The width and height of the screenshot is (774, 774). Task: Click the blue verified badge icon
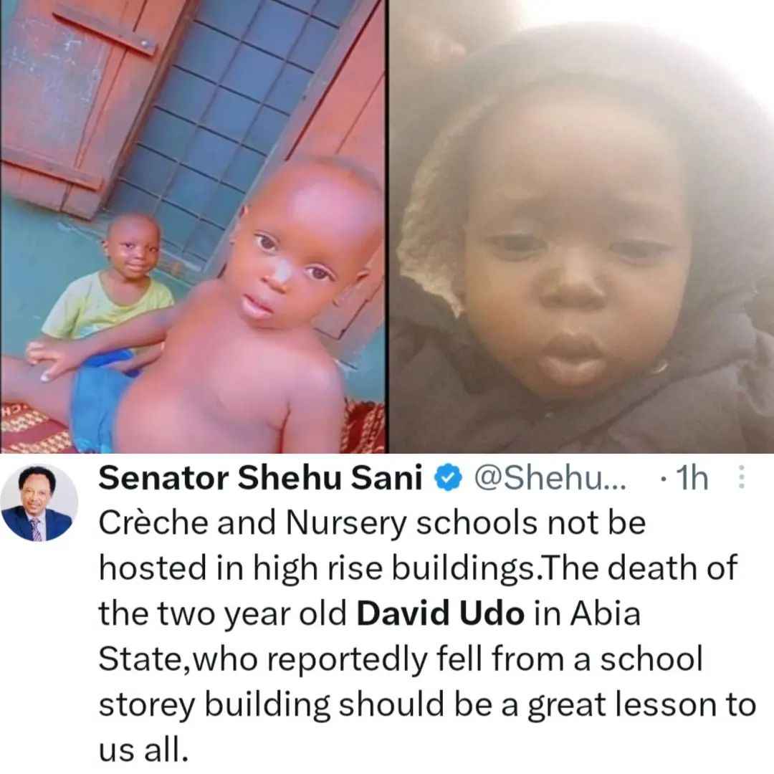point(448,478)
